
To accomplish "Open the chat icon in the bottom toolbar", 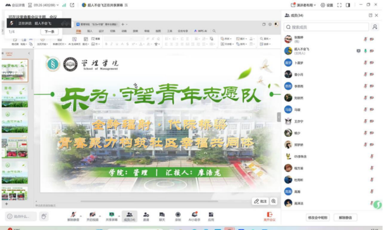I will (162, 214).
